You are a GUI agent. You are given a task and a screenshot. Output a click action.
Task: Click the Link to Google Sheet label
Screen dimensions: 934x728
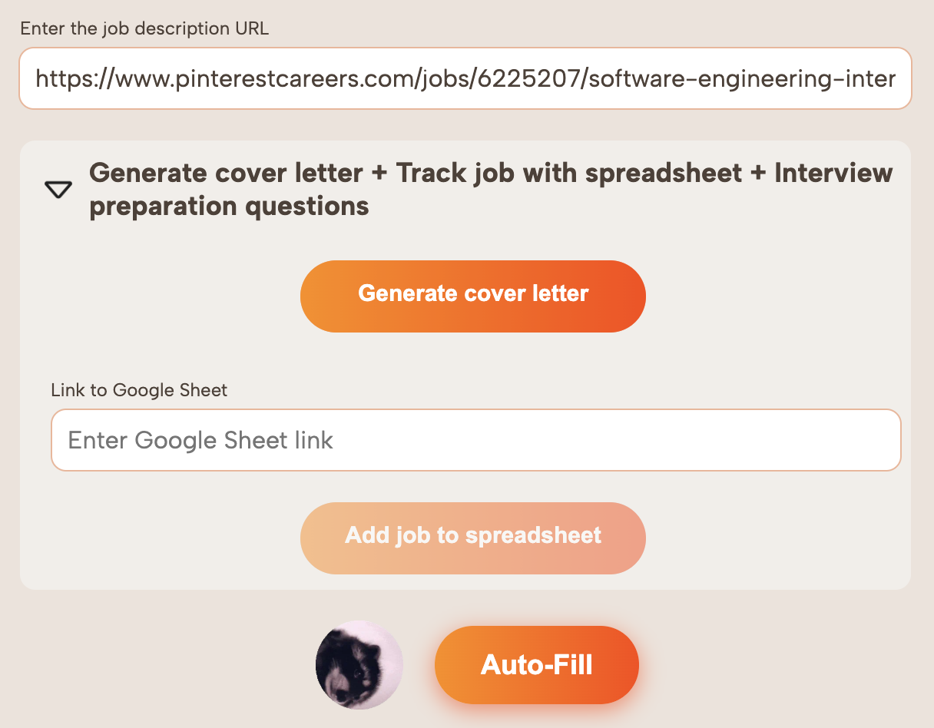pos(138,390)
